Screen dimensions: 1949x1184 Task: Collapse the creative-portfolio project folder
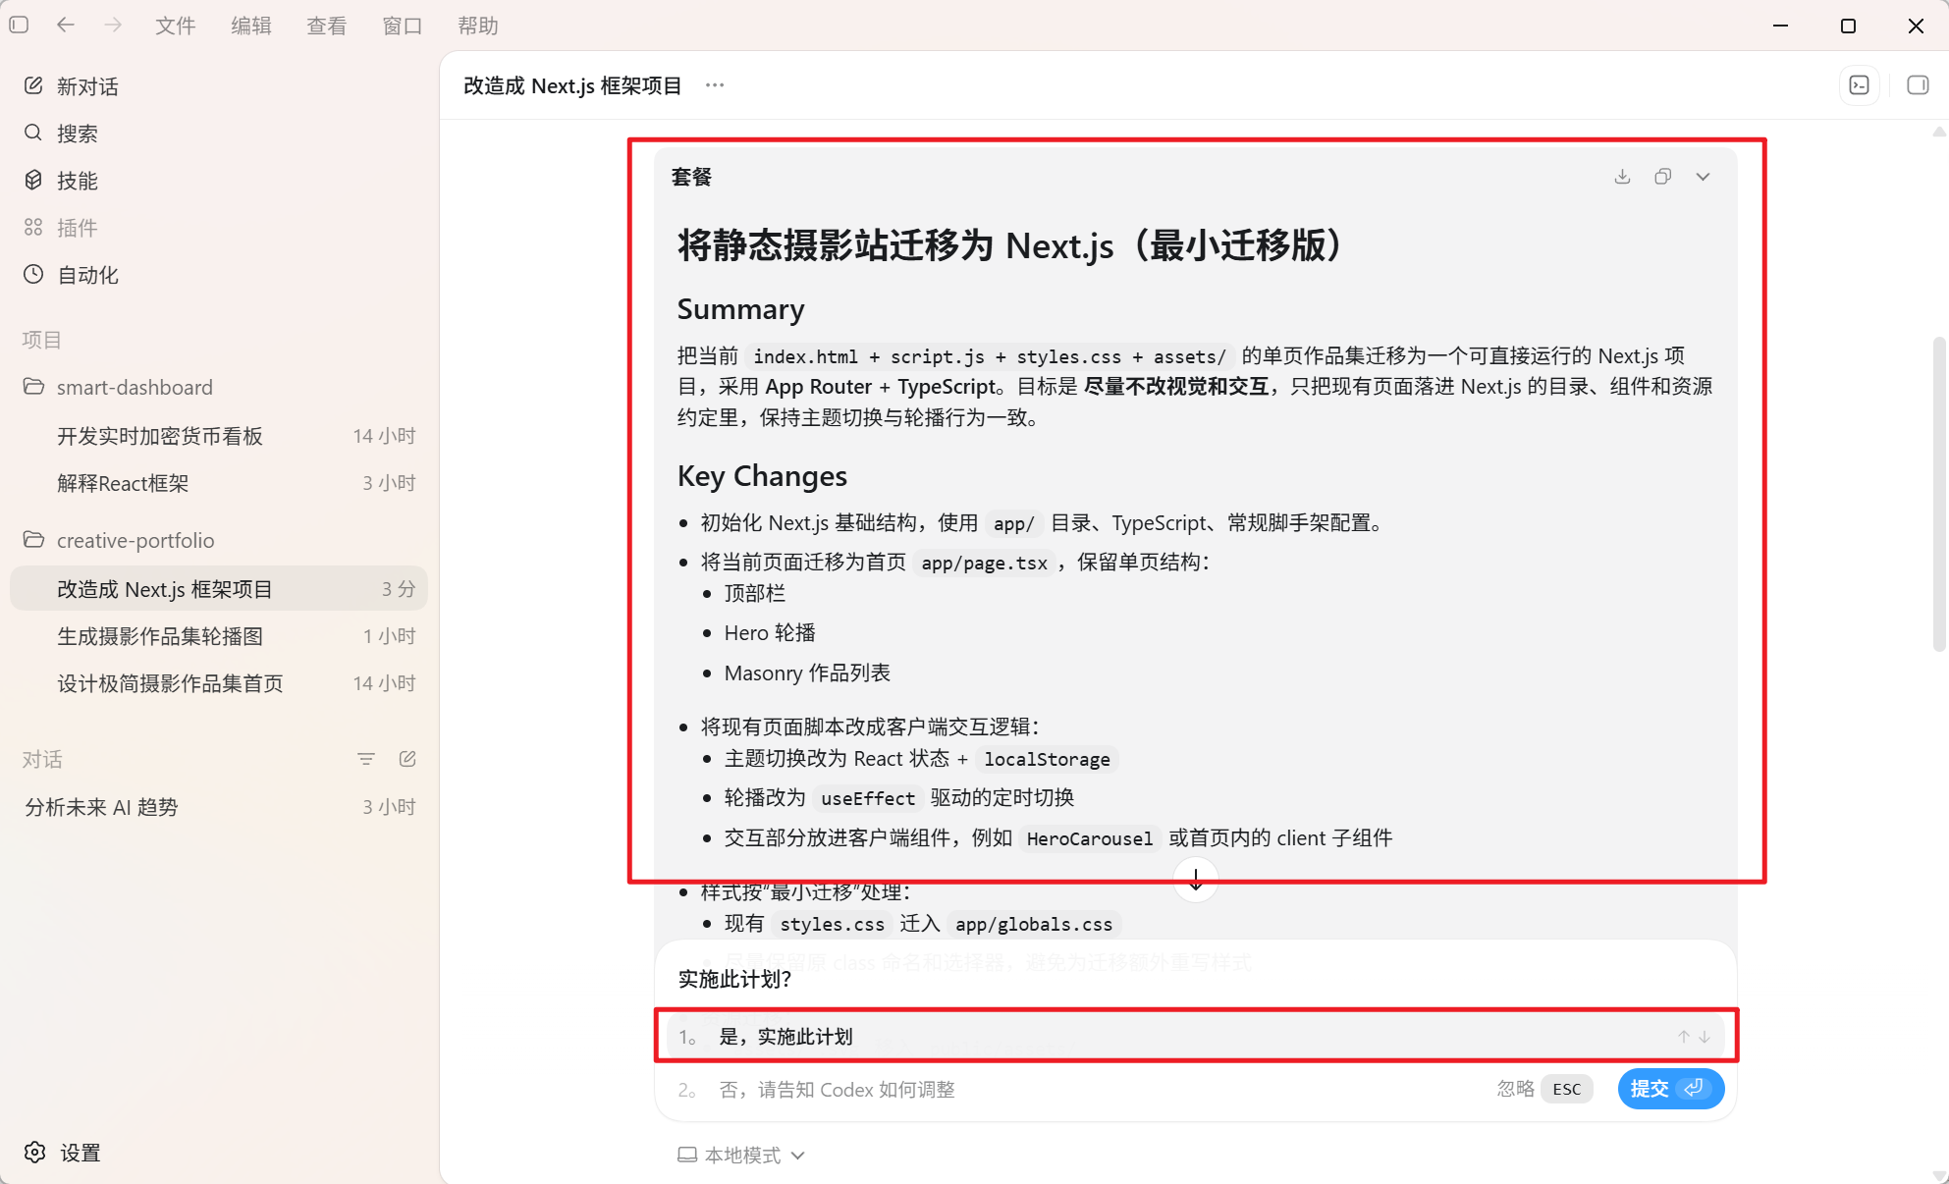click(219, 540)
